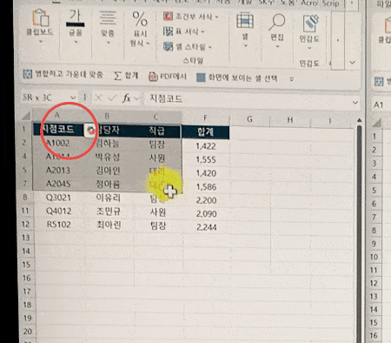Click the 2,244 total cell

207,227
